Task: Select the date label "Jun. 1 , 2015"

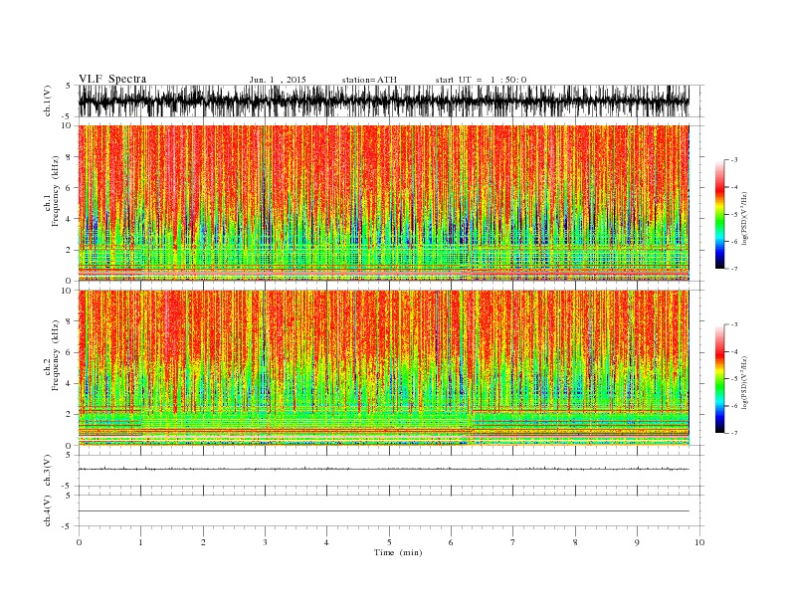Action: point(278,80)
